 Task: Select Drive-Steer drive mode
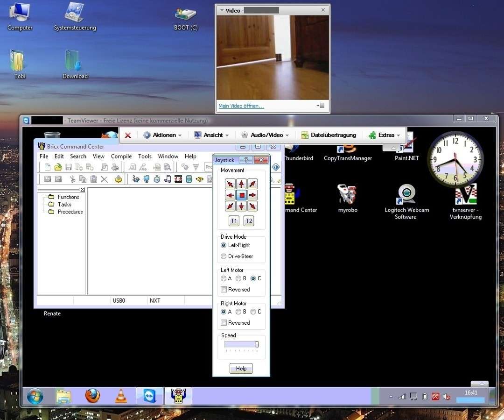[224, 256]
